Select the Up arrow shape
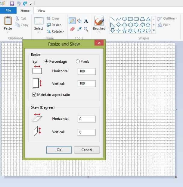 [x=148, y=25]
